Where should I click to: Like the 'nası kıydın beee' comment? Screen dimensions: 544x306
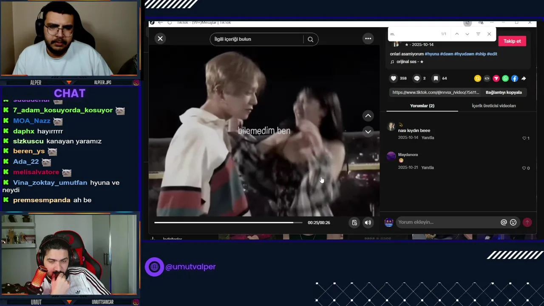(524, 138)
